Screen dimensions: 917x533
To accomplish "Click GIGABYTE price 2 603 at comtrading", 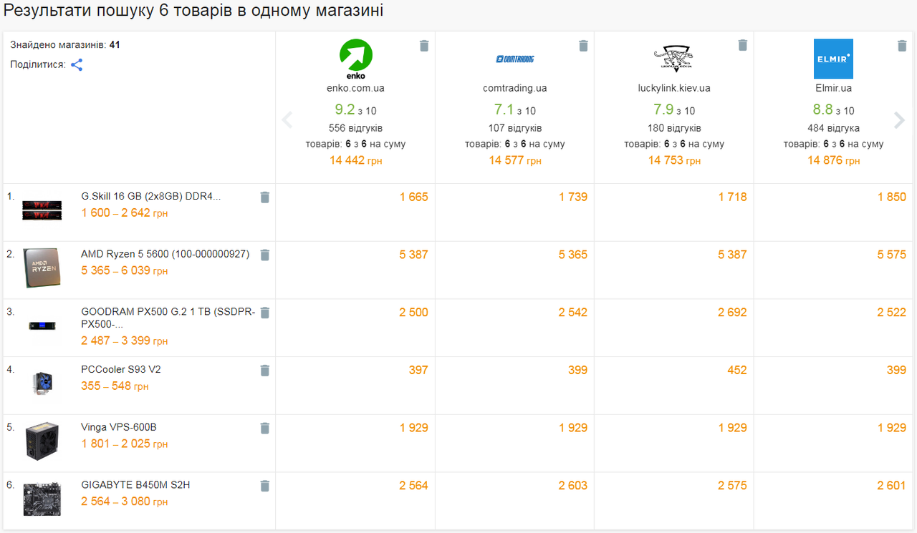I will click(x=573, y=485).
